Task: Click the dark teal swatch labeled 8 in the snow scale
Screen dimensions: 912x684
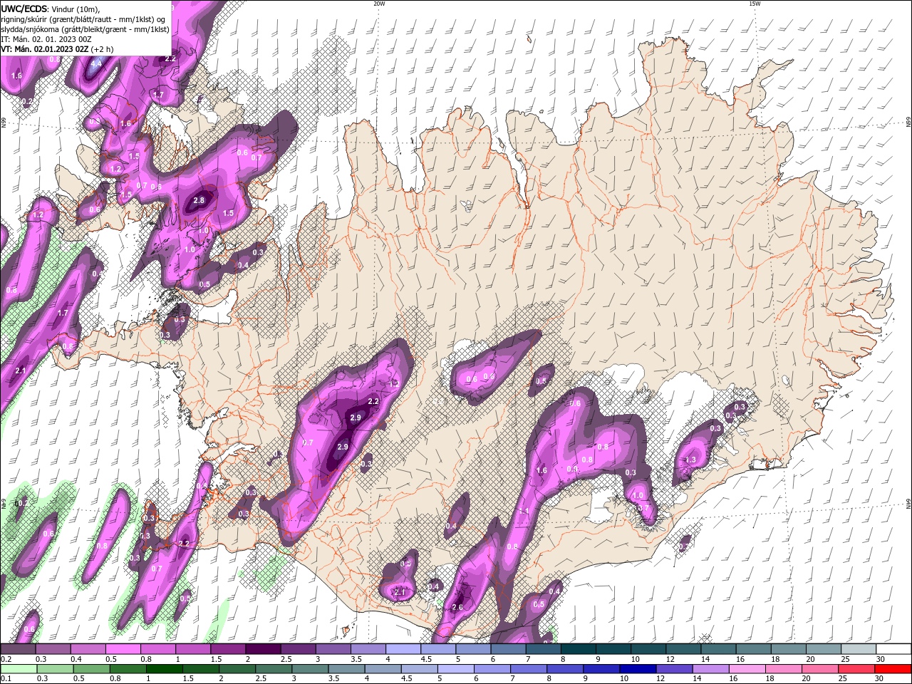Action: pyautogui.click(x=578, y=649)
